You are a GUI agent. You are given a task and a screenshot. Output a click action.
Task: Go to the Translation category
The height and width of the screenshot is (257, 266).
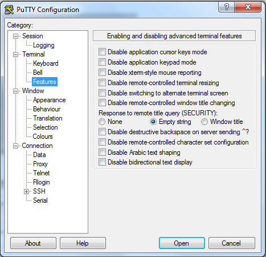(x=48, y=118)
